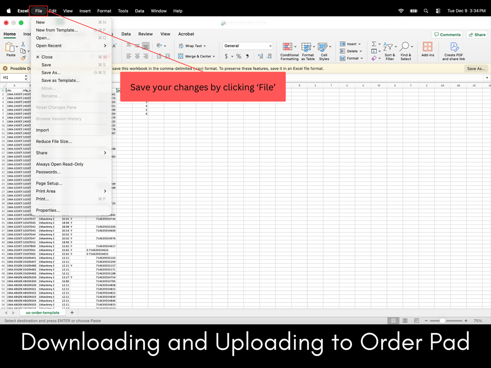491x368 pixels.
Task: Click the Paste clipboard icon
Action: click(10, 47)
